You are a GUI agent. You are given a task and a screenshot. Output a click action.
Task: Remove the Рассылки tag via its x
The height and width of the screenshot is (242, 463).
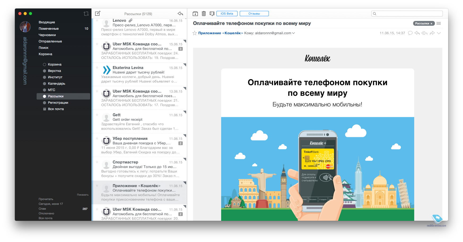(431, 24)
